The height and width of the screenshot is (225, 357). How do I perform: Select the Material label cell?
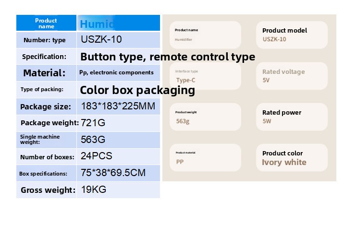pos(44,73)
